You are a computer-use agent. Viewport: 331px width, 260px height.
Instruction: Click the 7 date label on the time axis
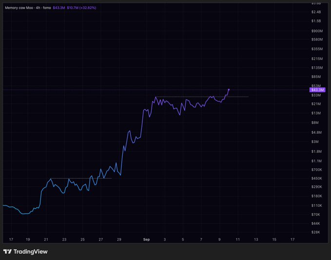point(201,240)
